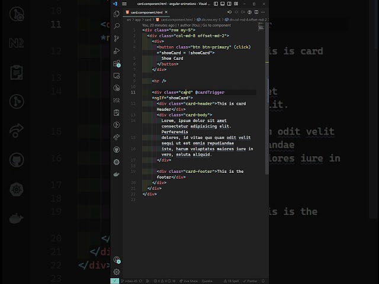
Task: Click the 'card-header' class text on line 12
Action: tap(199, 104)
